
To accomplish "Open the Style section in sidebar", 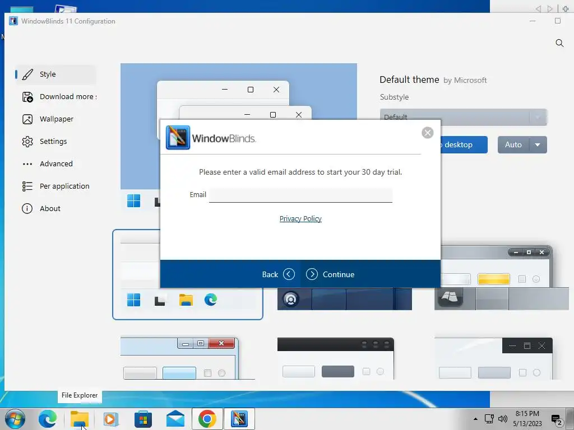I will [x=55, y=74].
